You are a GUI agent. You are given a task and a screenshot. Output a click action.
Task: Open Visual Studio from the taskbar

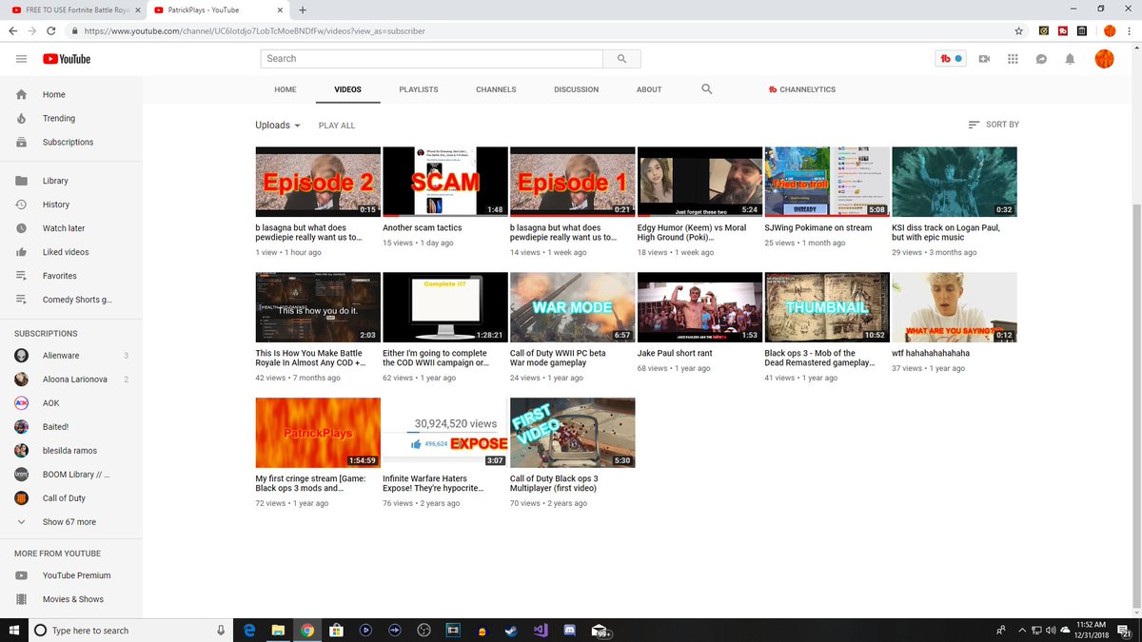(541, 630)
